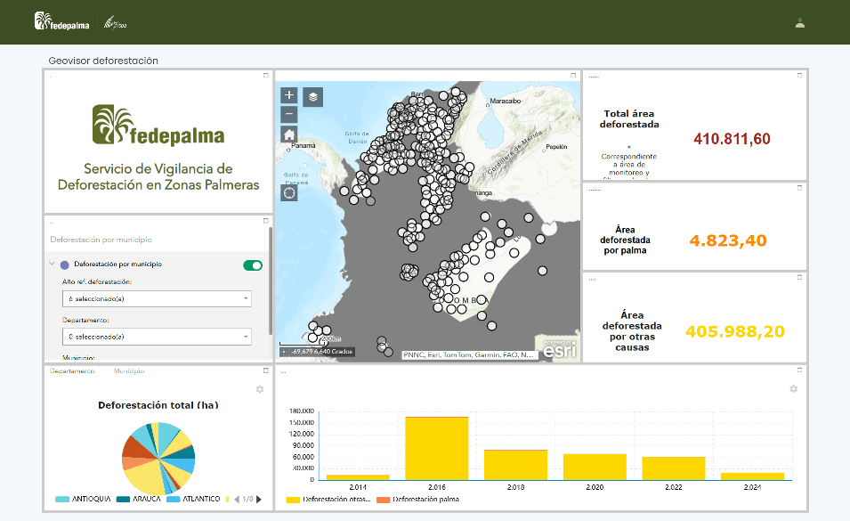Open the user account profile icon
850x521 pixels.
pyautogui.click(x=800, y=23)
